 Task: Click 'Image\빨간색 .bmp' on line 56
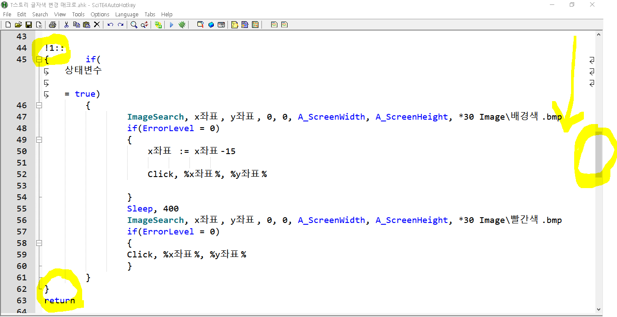click(520, 220)
